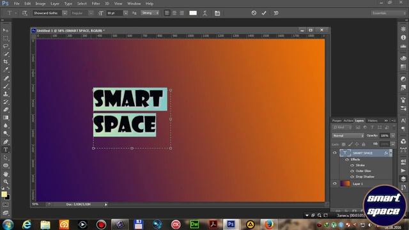Select the Hand tool
This screenshot has width=409, height=230.
coord(6,174)
